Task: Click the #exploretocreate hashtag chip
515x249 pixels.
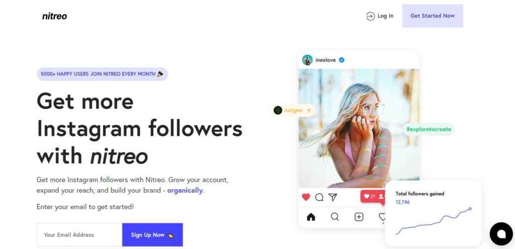Action: click(429, 129)
